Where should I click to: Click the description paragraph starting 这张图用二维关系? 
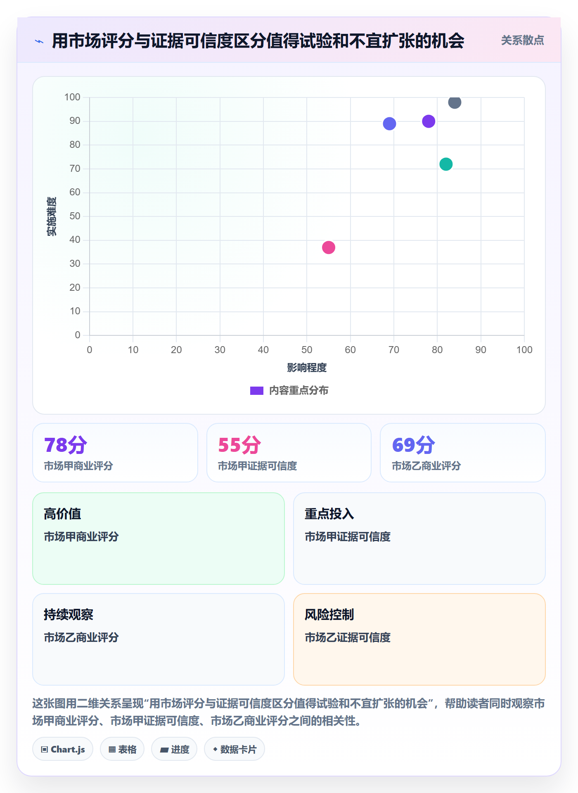(289, 712)
